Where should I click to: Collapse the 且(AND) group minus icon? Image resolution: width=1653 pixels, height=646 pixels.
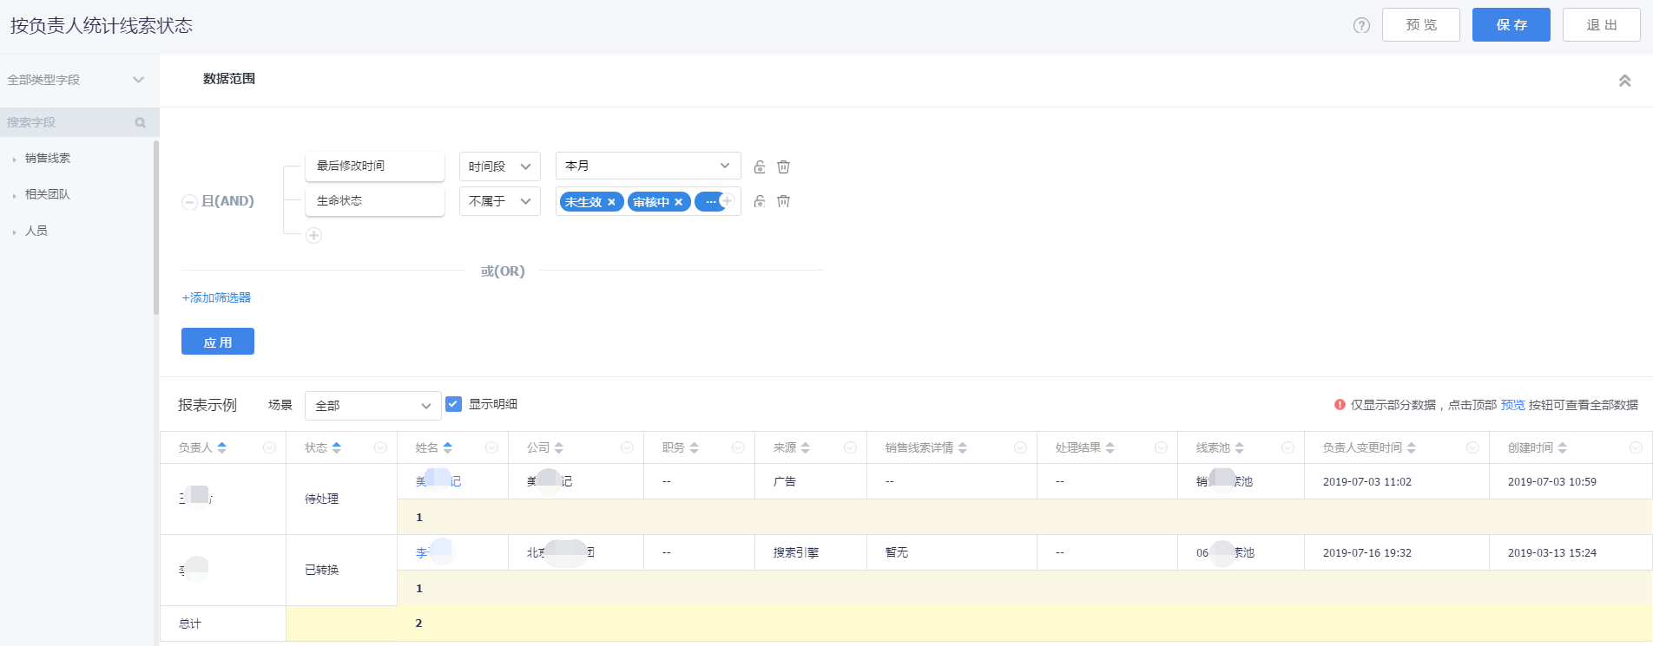pos(189,201)
